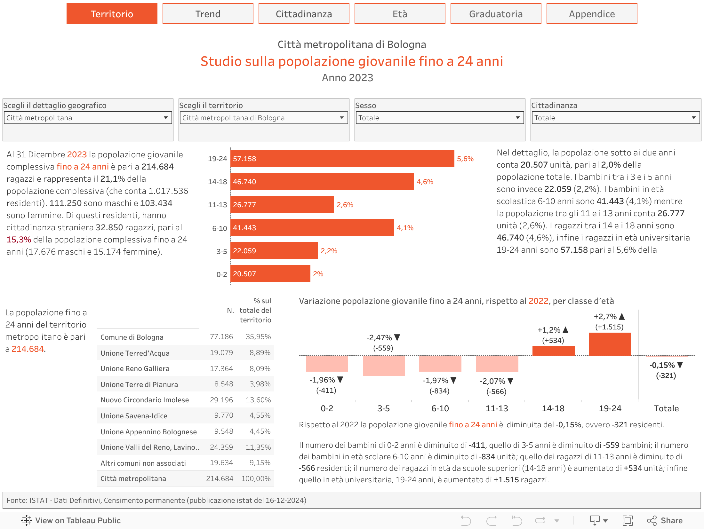704x529 pixels.
Task: Open the Sesso filter dropdown
Action: pyautogui.click(x=440, y=118)
